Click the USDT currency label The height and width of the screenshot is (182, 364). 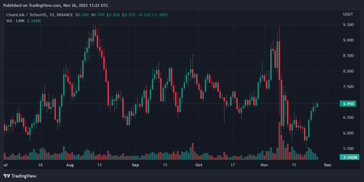pyautogui.click(x=347, y=15)
